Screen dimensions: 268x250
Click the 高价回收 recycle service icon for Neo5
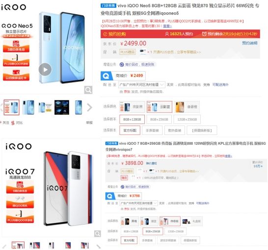click(x=122, y=65)
